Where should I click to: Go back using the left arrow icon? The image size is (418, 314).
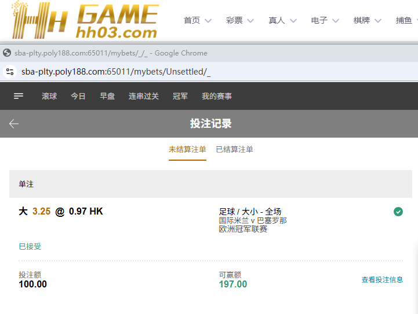pos(14,124)
